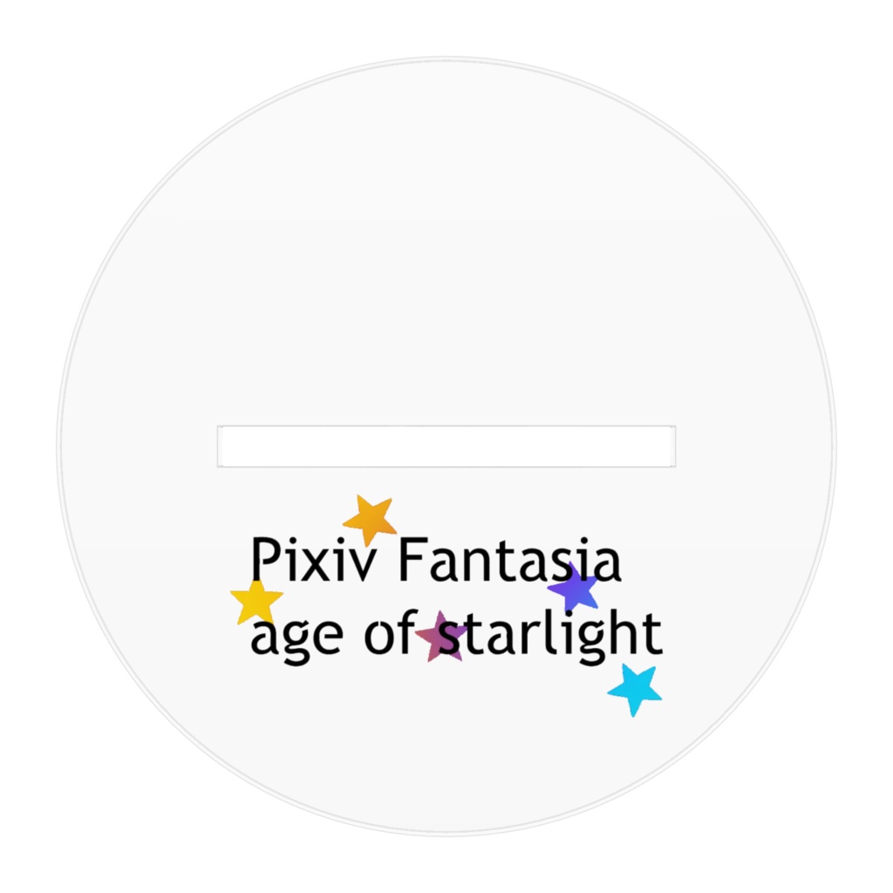Click the word "of"

pyautogui.click(x=391, y=631)
